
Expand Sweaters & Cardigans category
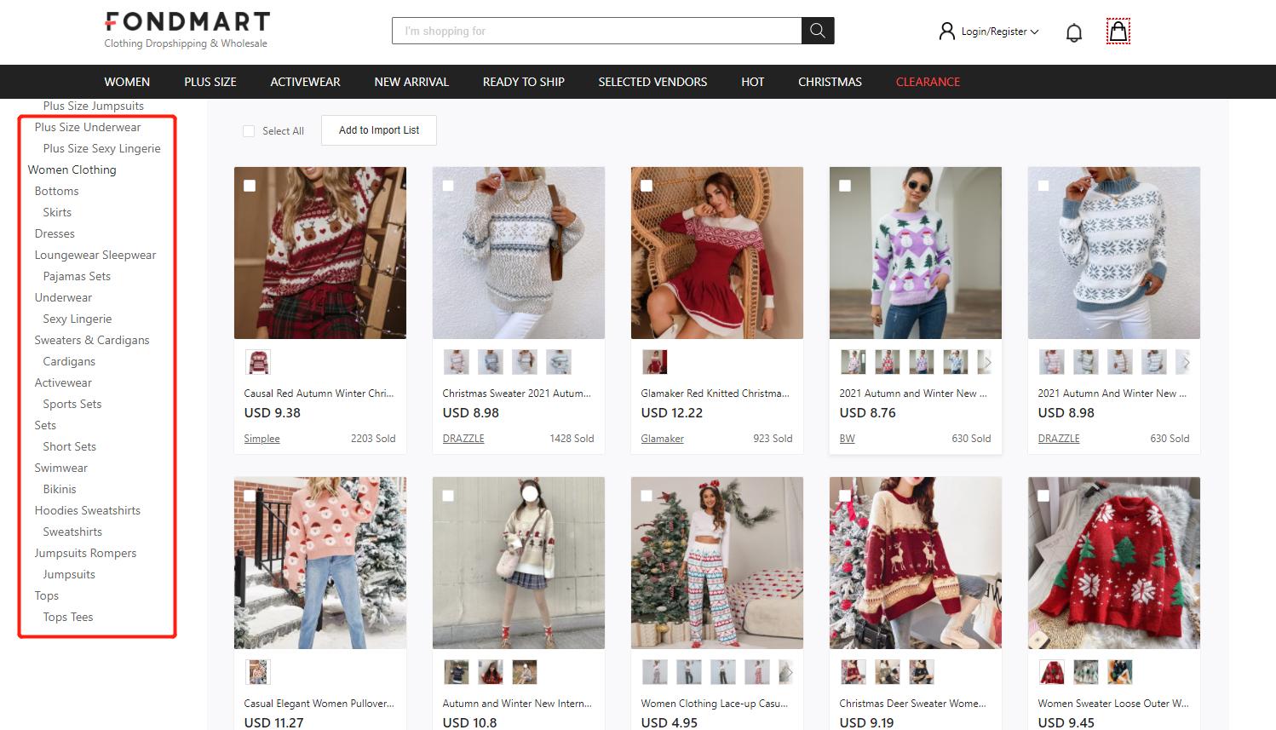[91, 340]
